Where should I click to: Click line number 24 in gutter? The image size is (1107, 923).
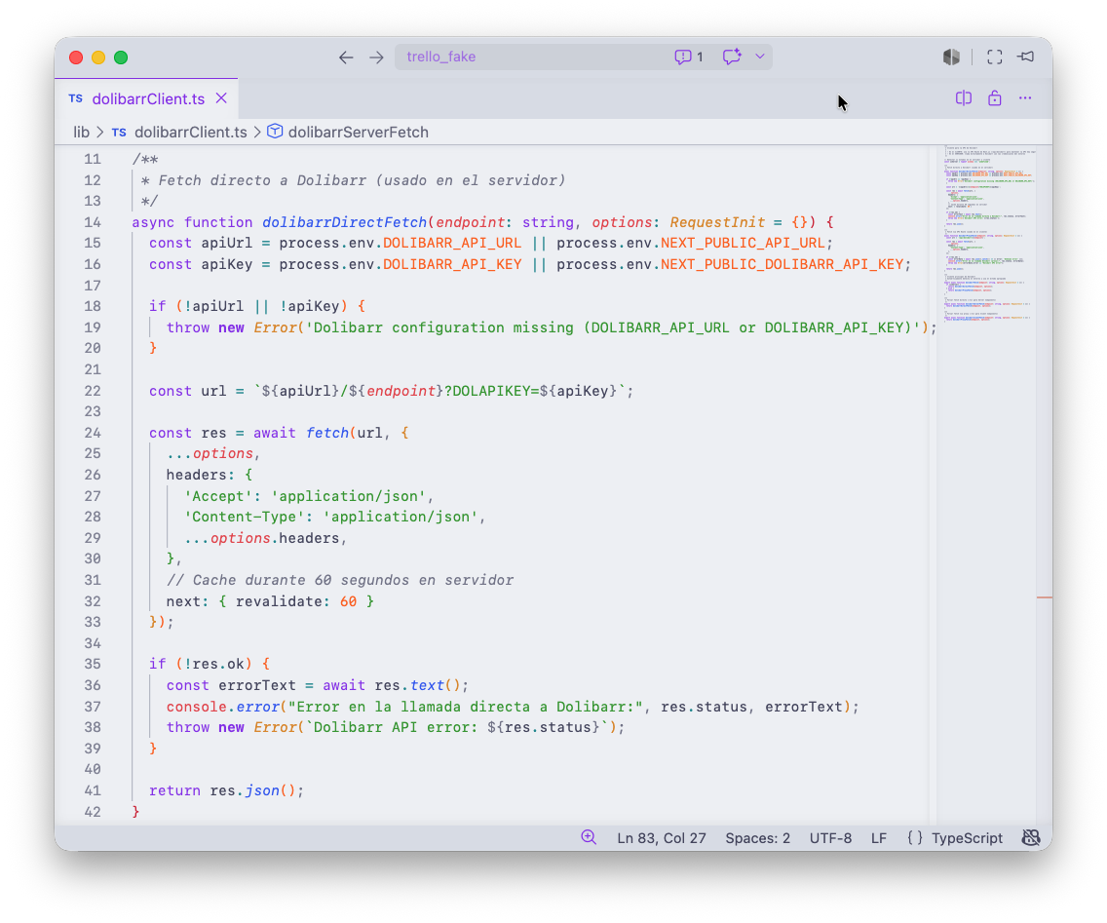tap(93, 433)
